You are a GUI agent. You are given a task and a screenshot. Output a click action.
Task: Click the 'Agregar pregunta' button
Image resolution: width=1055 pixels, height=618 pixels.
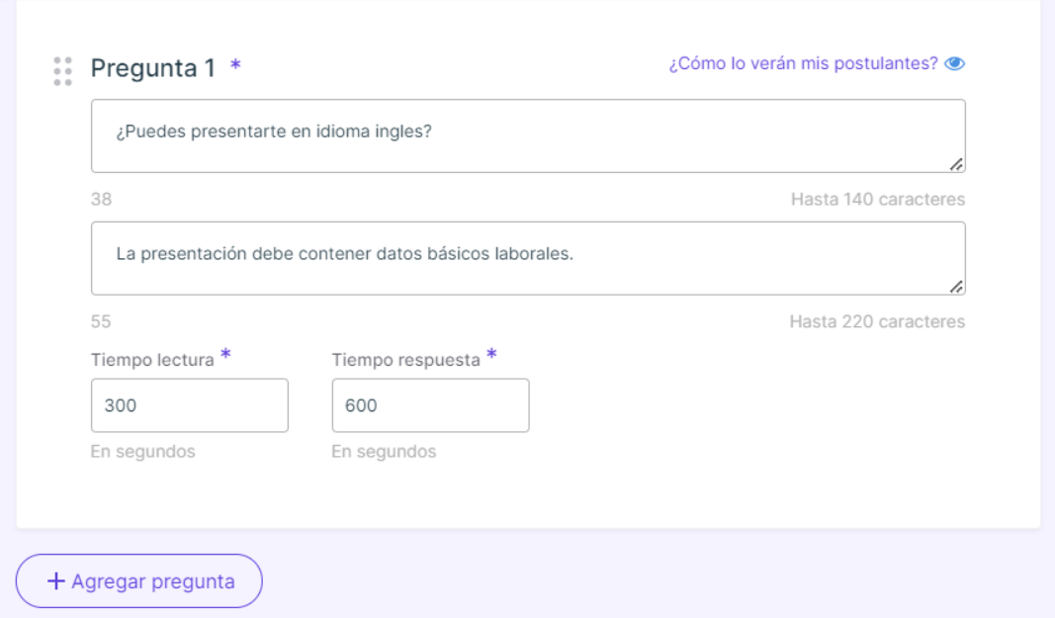click(139, 581)
